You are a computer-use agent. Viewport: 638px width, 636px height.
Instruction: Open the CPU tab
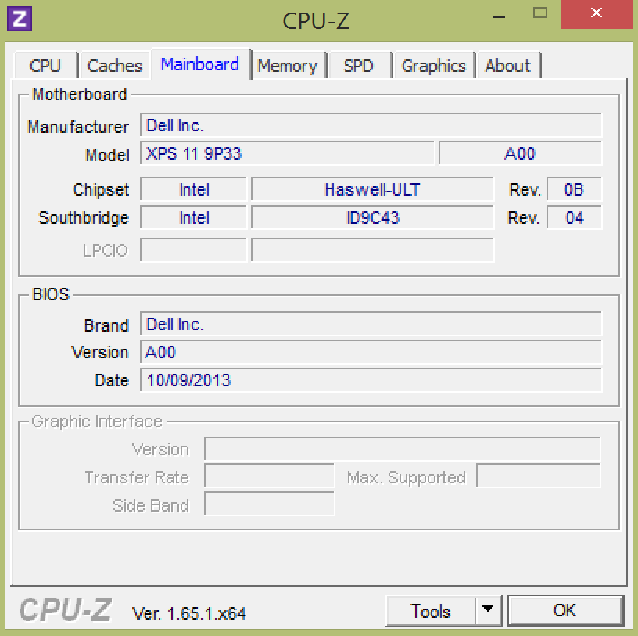pos(45,65)
